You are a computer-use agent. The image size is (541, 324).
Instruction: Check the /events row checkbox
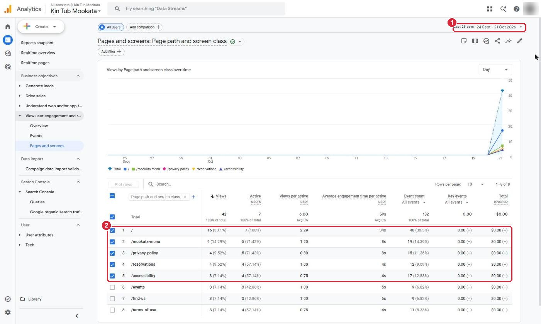pos(112,287)
